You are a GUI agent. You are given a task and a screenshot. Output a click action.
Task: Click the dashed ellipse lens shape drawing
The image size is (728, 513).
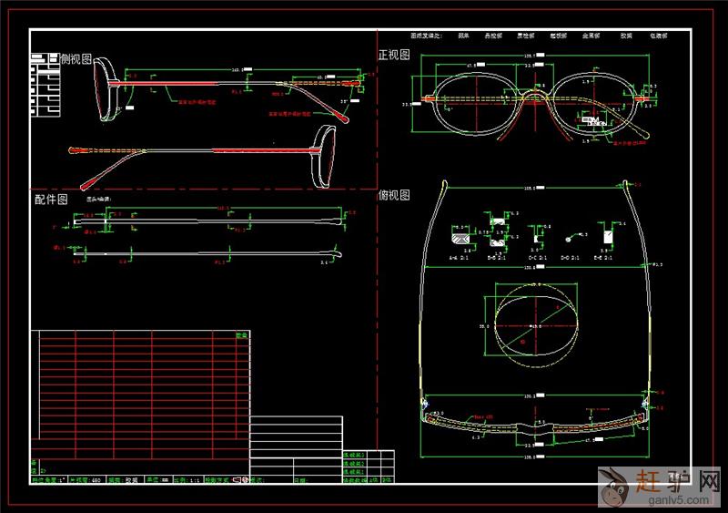tap(535, 325)
